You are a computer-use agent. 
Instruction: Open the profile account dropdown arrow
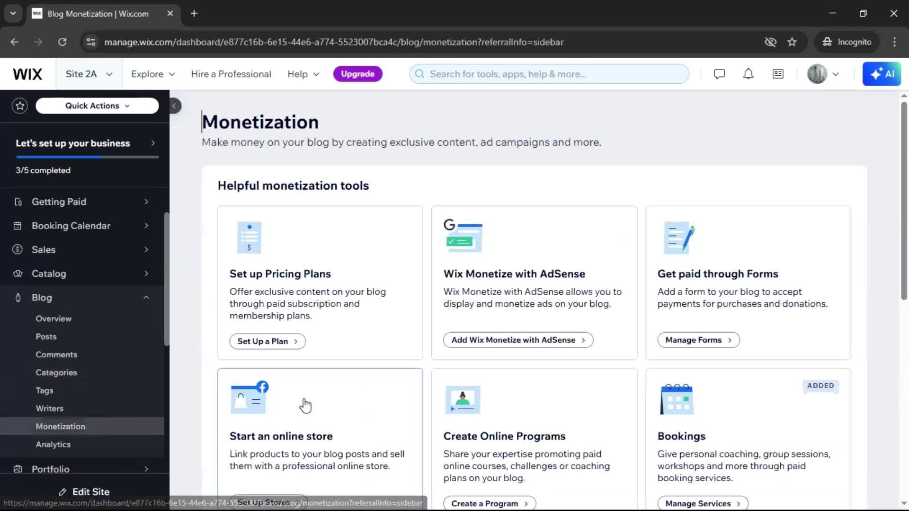(836, 74)
